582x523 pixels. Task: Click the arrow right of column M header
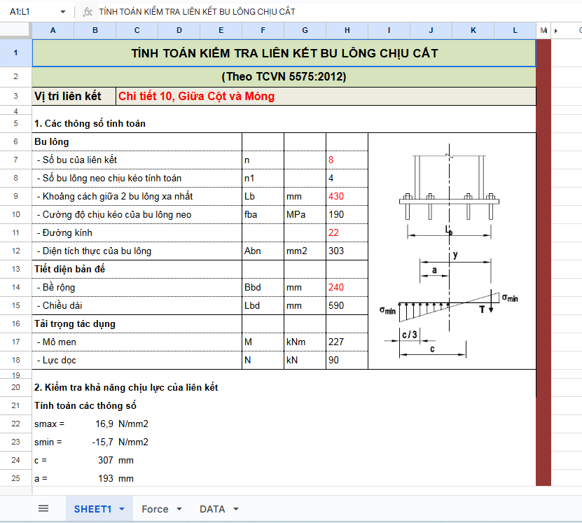(x=556, y=30)
